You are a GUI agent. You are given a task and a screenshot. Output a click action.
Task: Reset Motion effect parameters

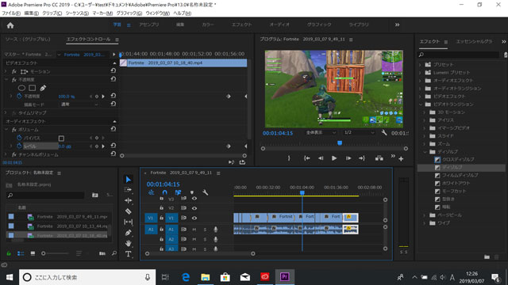click(x=113, y=70)
